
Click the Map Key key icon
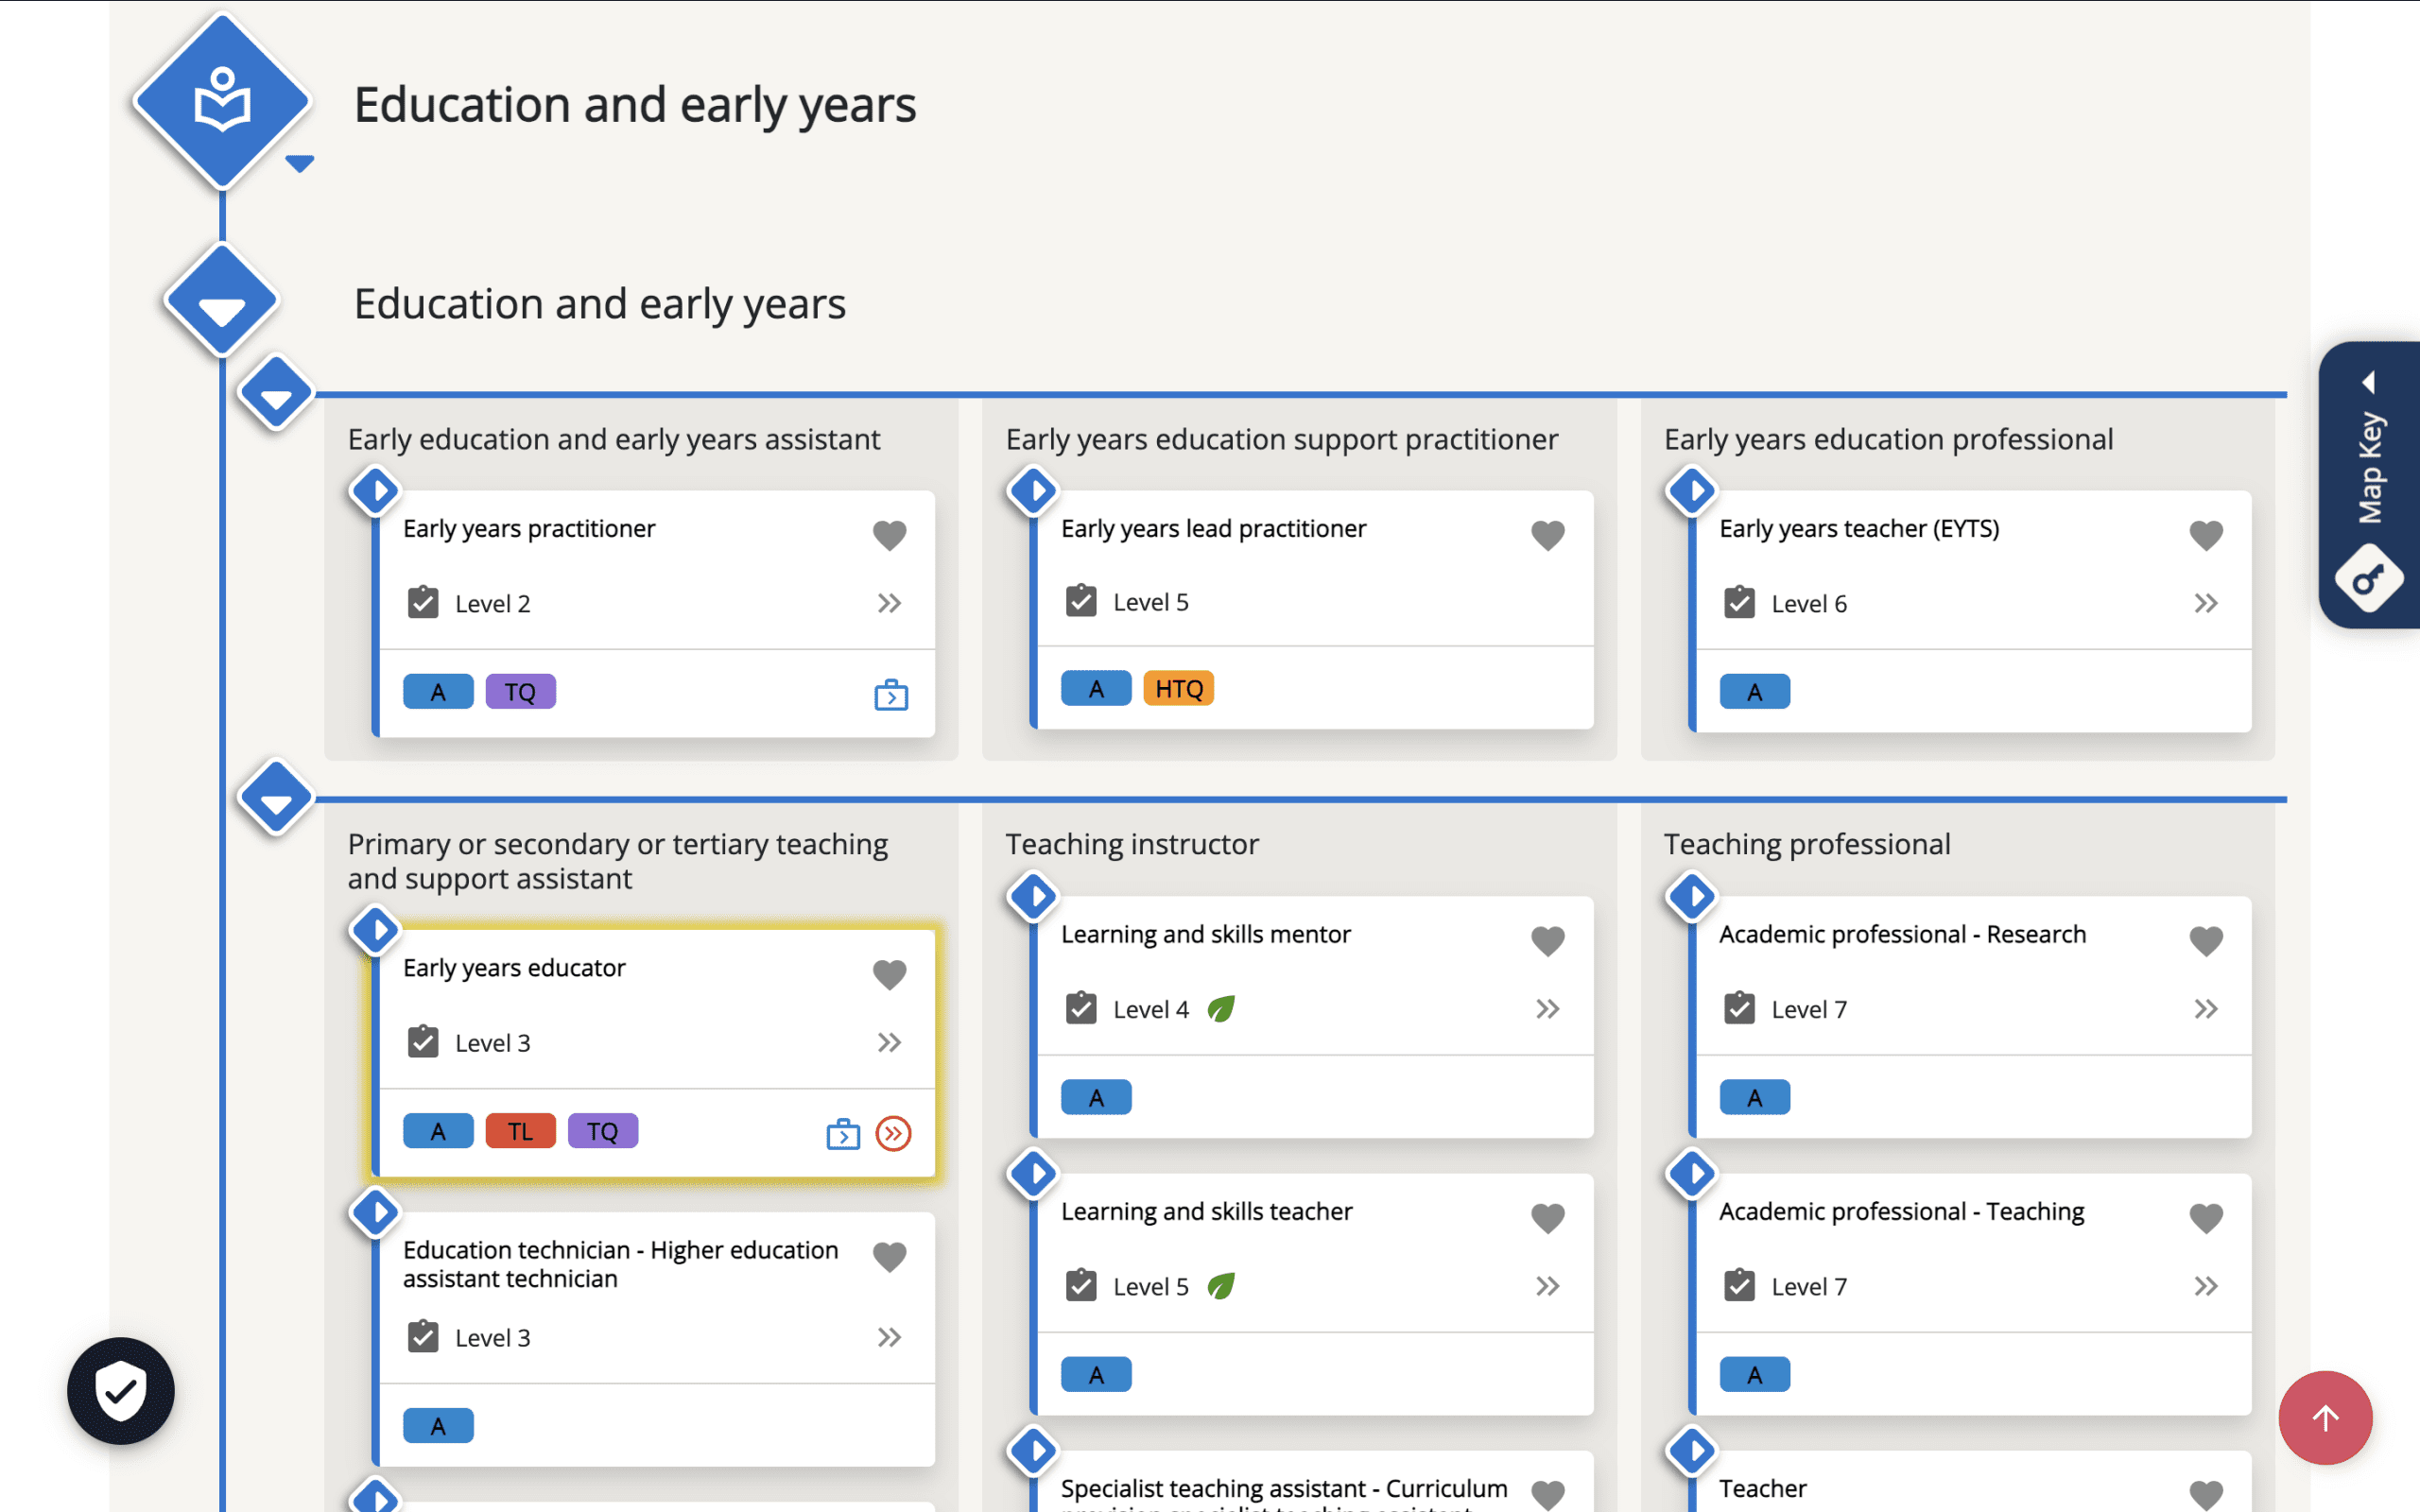click(x=2368, y=578)
